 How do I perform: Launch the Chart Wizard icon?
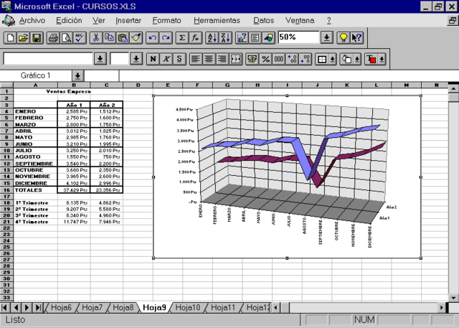pos(242,38)
